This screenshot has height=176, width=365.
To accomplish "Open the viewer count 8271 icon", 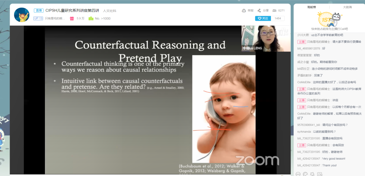I will [274, 11].
